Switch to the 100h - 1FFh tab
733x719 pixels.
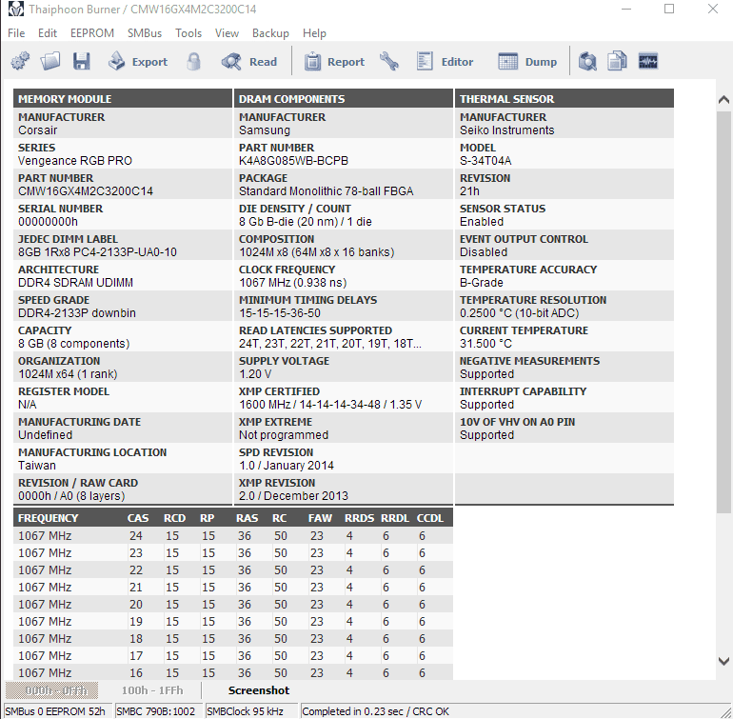point(152,690)
